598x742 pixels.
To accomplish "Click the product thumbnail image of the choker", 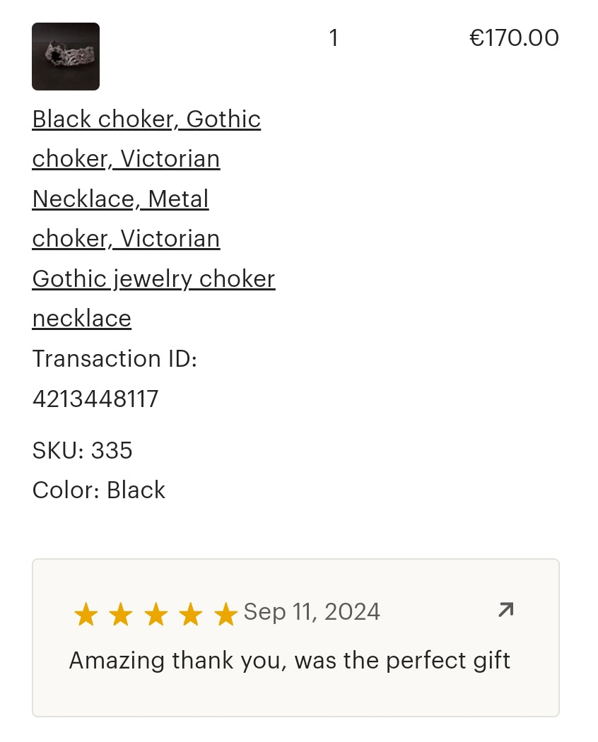I will [x=65, y=57].
